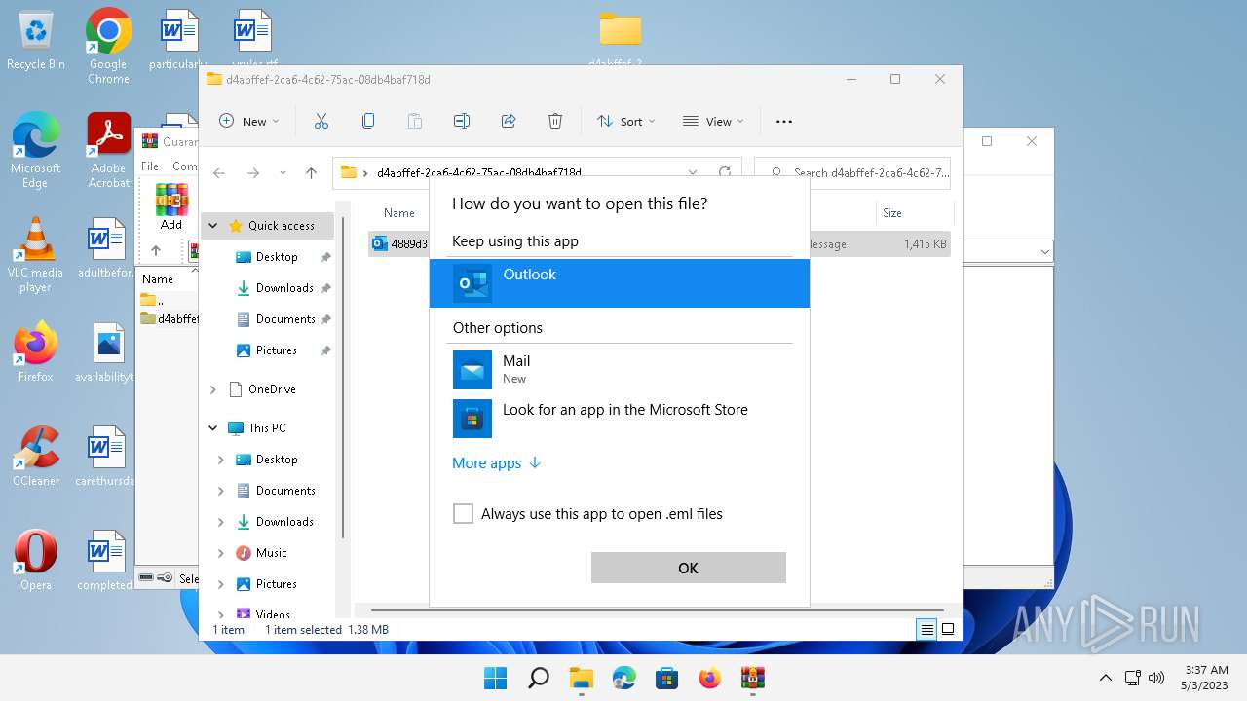1247x701 pixels.
Task: Open File menu in WinRAR window
Action: click(x=150, y=166)
